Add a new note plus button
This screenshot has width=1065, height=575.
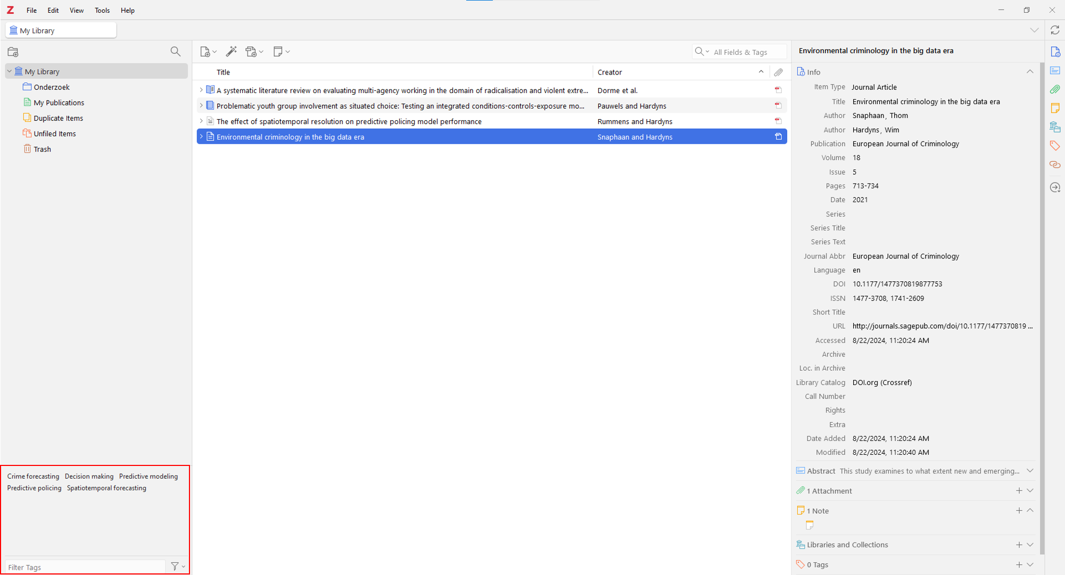[x=1019, y=511]
